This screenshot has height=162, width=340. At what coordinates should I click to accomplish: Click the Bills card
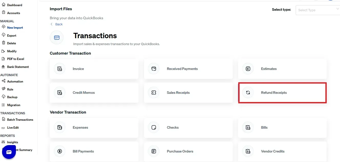(x=282, y=127)
